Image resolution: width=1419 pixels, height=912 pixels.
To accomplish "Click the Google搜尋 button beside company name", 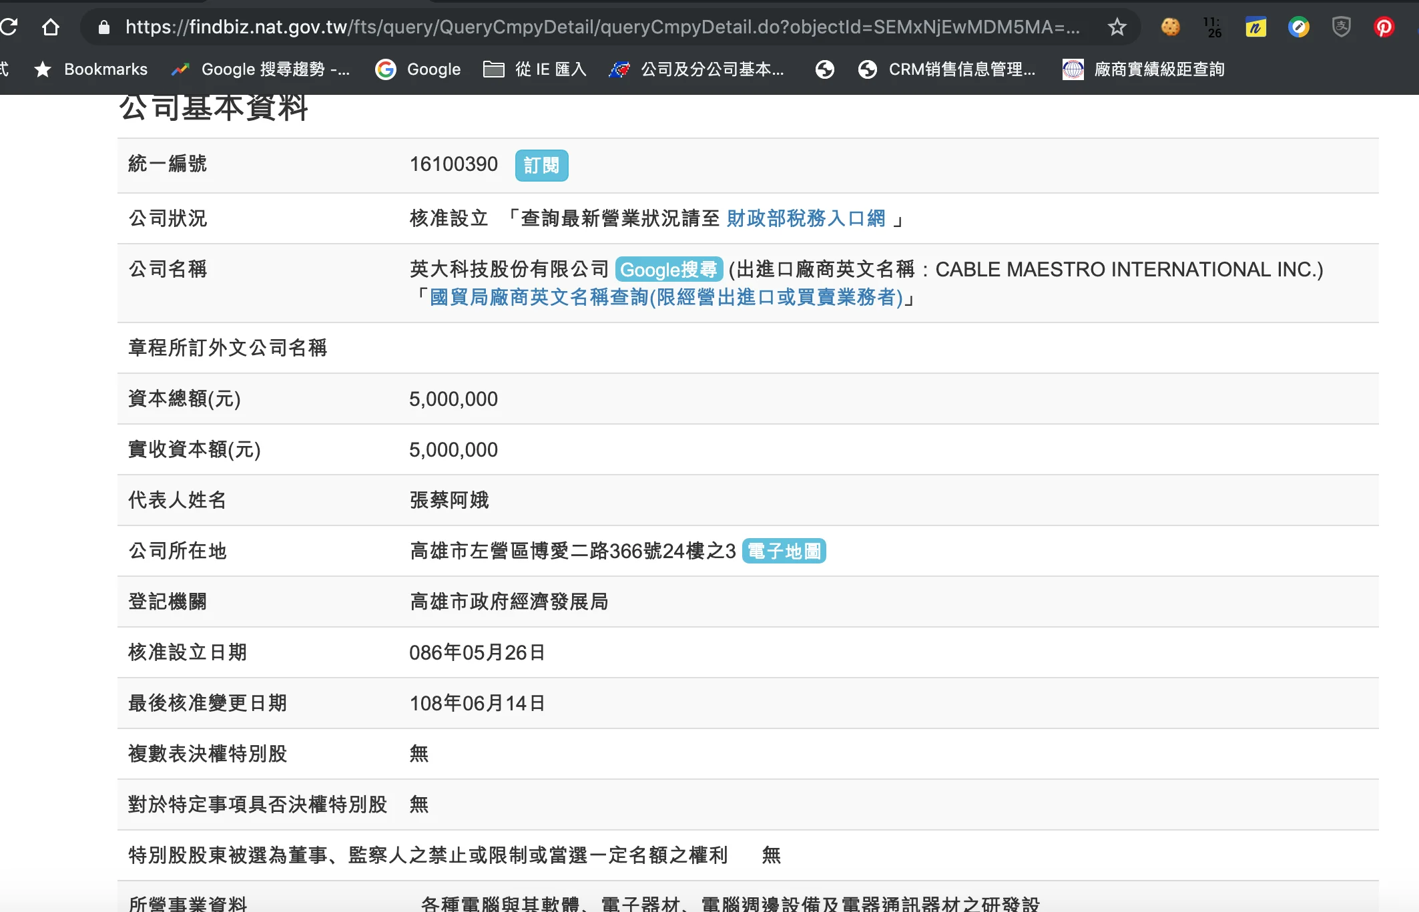I will 668,270.
